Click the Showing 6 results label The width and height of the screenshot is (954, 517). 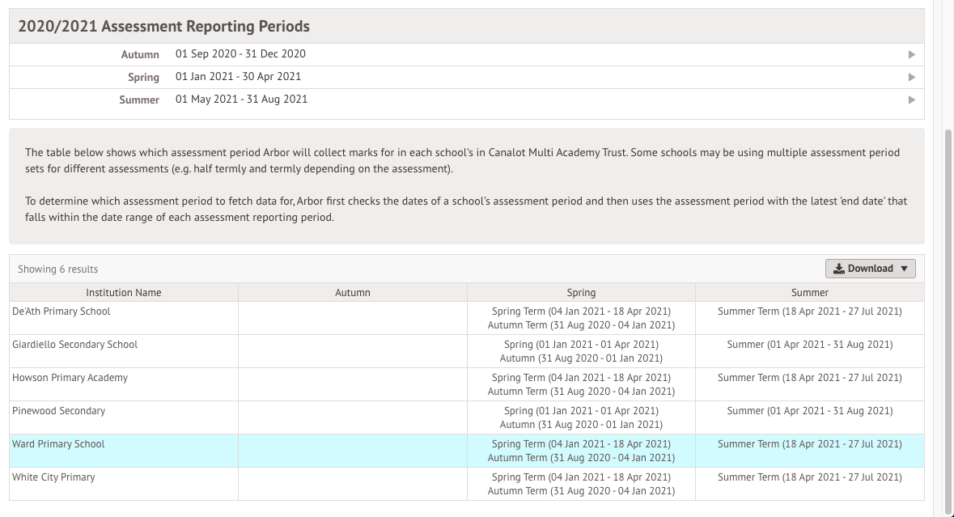[57, 269]
